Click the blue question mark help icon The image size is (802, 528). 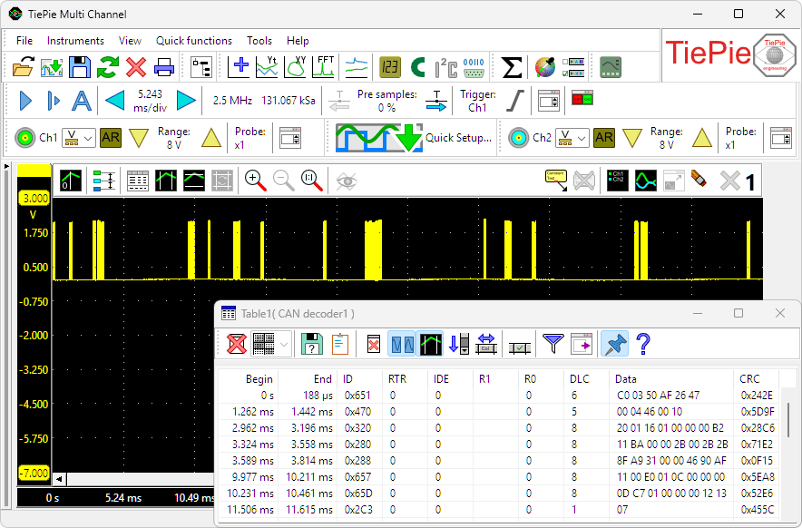point(643,344)
